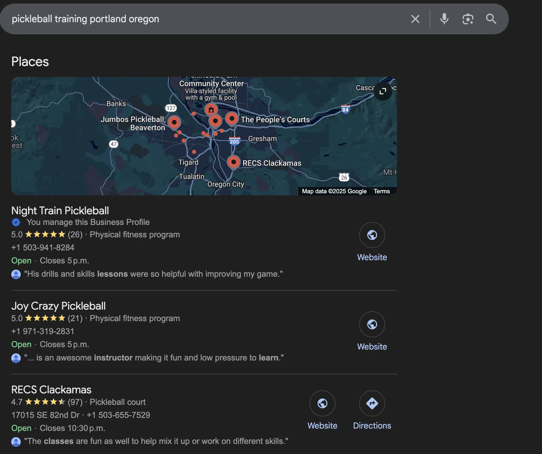
Task: Click the Interstate 84 shield on map
Action: tap(345, 109)
